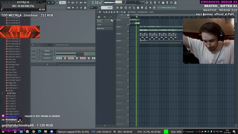Image resolution: width=238 pixels, height=134 pixels.
Task: Open Google Chrome from the taskbar
Action: 33,131
